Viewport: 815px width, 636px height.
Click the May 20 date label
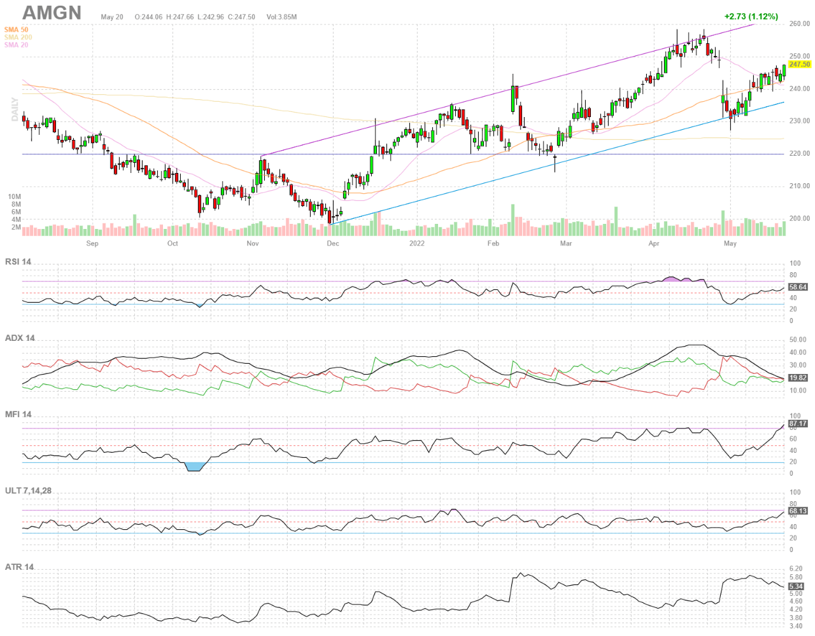tap(112, 17)
